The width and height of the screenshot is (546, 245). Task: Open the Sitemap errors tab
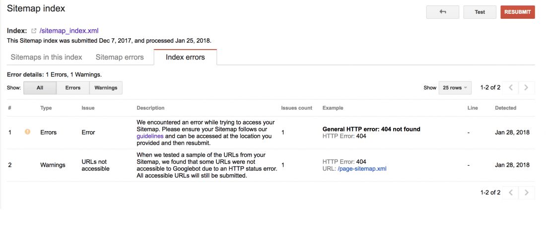[120, 57]
